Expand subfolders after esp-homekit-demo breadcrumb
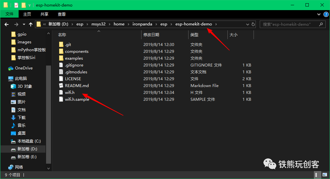330x179 pixels. point(216,24)
